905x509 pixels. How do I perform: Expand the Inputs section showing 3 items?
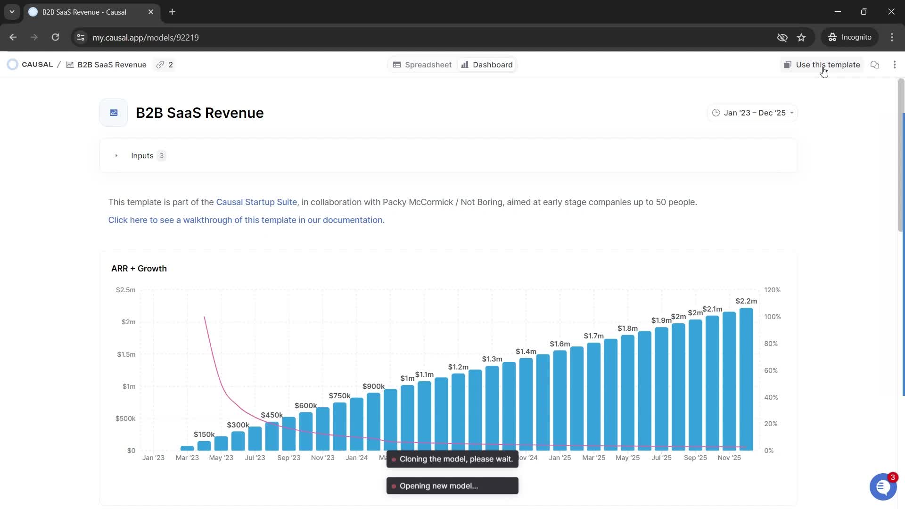(x=117, y=156)
